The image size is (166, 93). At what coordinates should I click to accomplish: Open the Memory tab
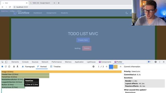[x=68, y=62]
